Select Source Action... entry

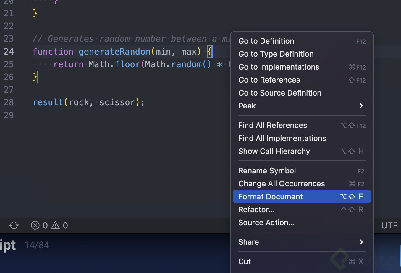click(x=266, y=223)
